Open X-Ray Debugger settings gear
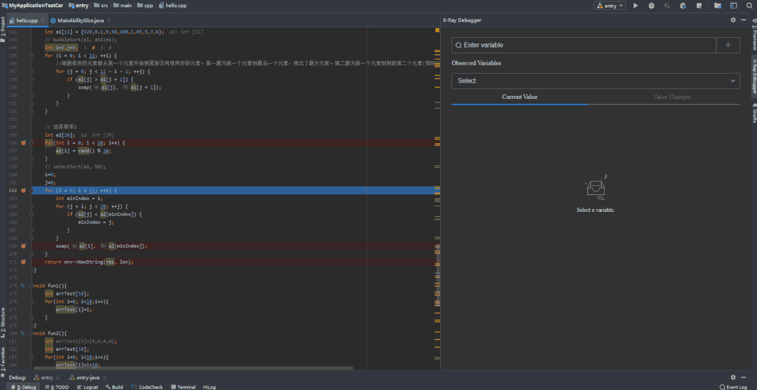 coord(733,20)
